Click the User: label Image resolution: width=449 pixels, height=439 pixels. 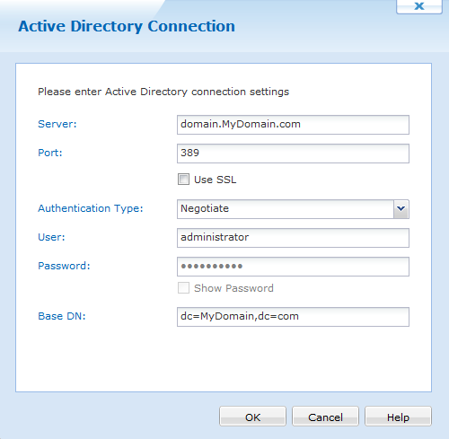click(51, 237)
